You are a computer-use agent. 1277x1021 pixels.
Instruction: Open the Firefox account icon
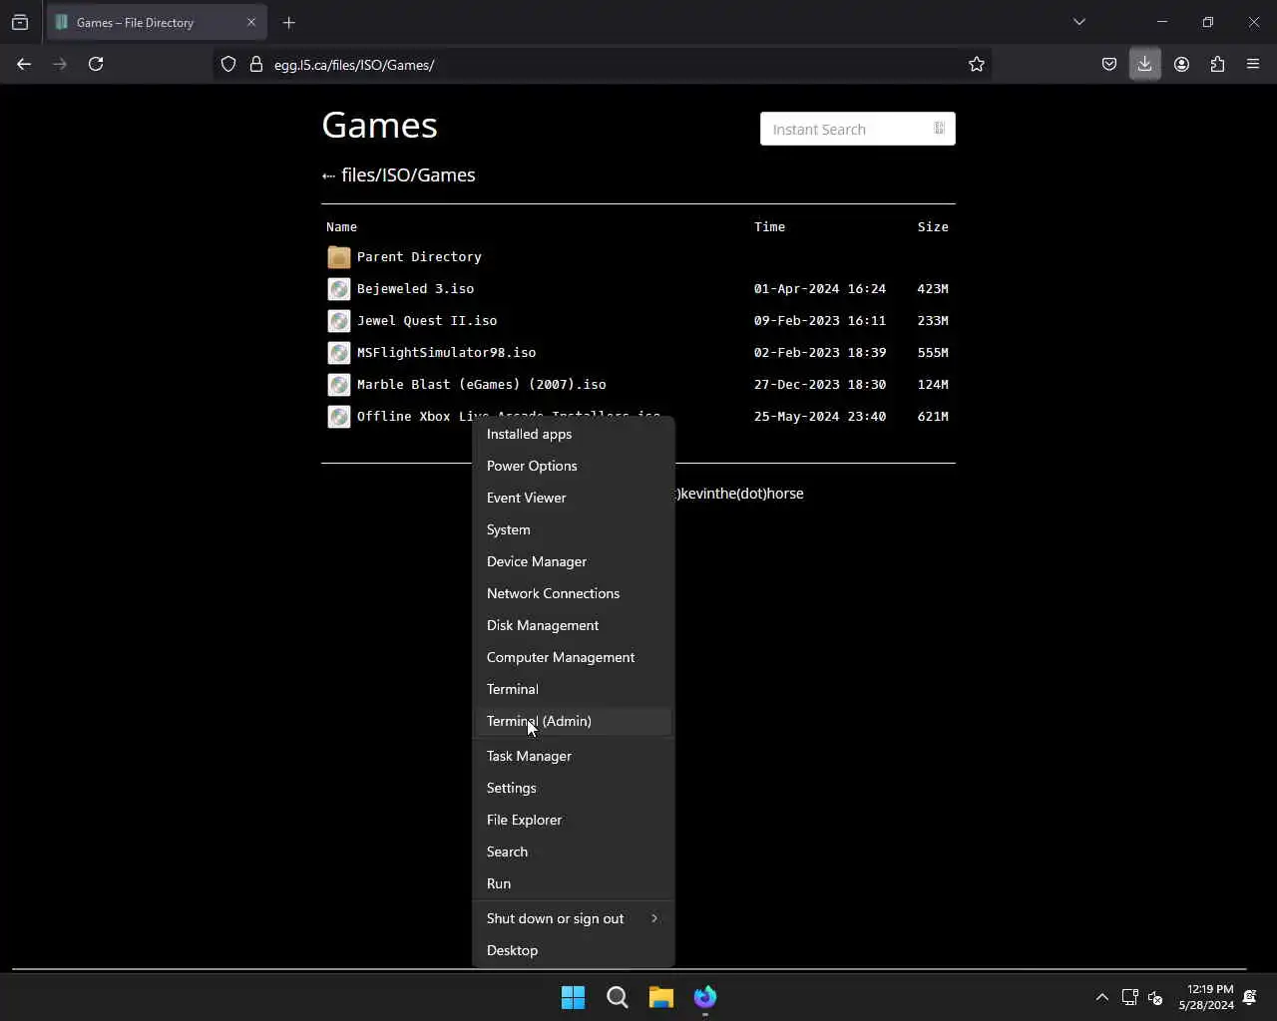tap(1181, 64)
